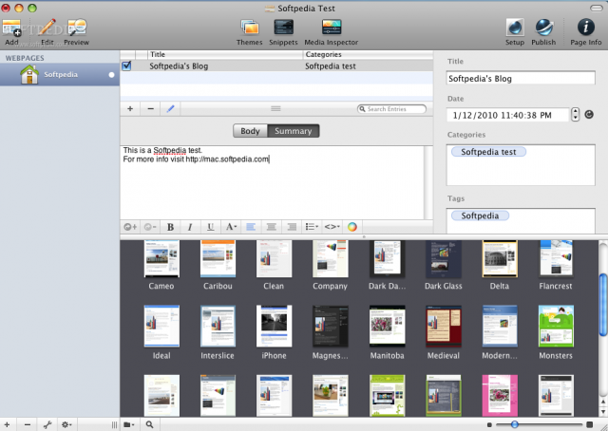Viewport: 608px width, 431px height.
Task: Add a webpage with sidebar plus button
Action: pyautogui.click(x=8, y=424)
